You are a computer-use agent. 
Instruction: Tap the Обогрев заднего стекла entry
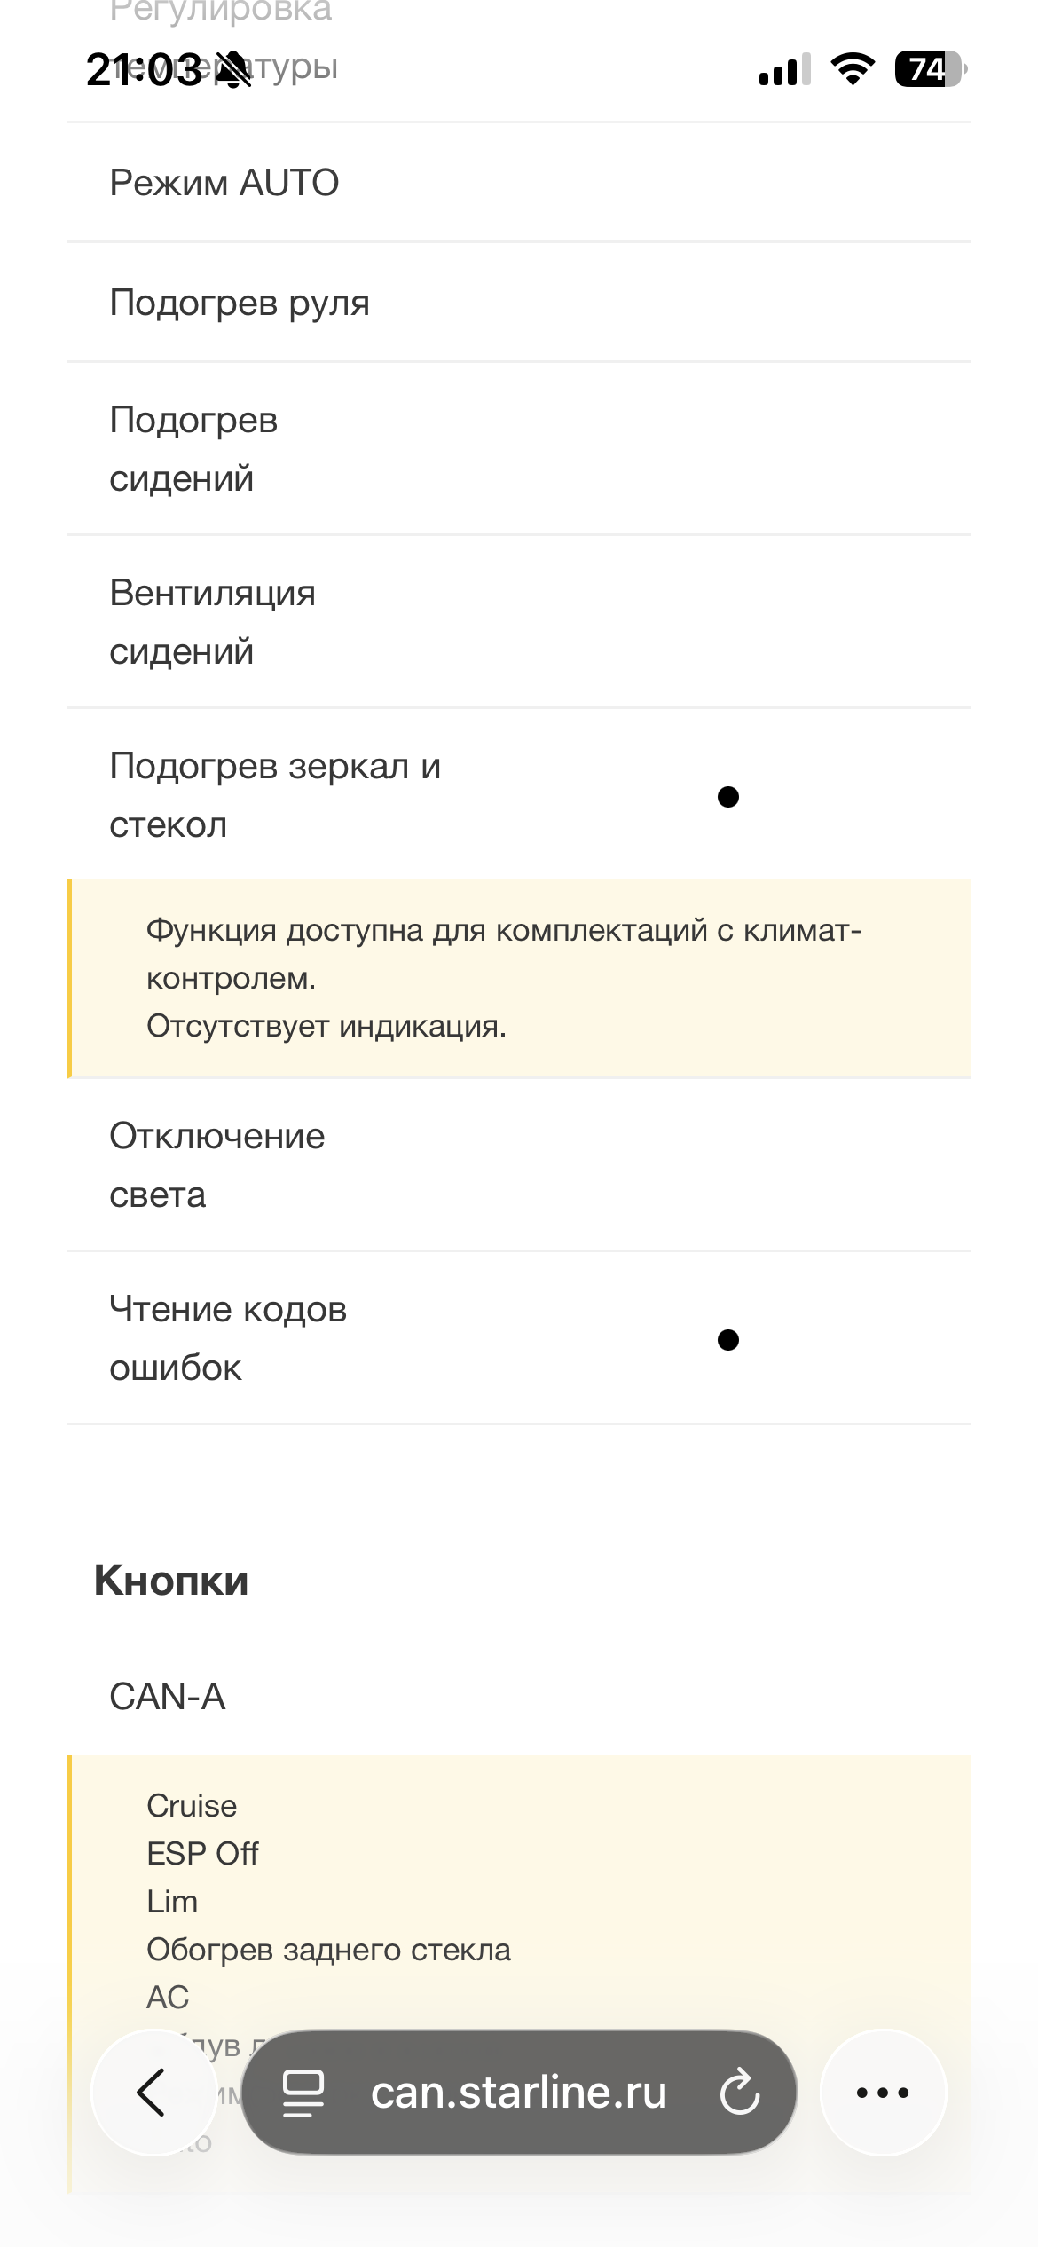(328, 1950)
